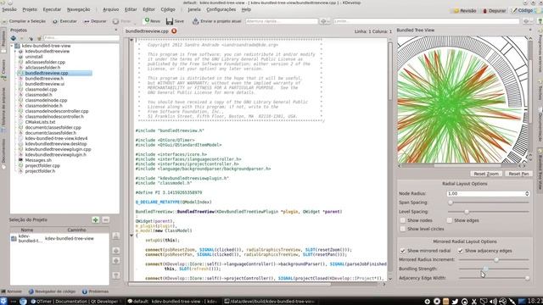
Task: Toggle Show level circles checkbox
Action: [x=402, y=229]
